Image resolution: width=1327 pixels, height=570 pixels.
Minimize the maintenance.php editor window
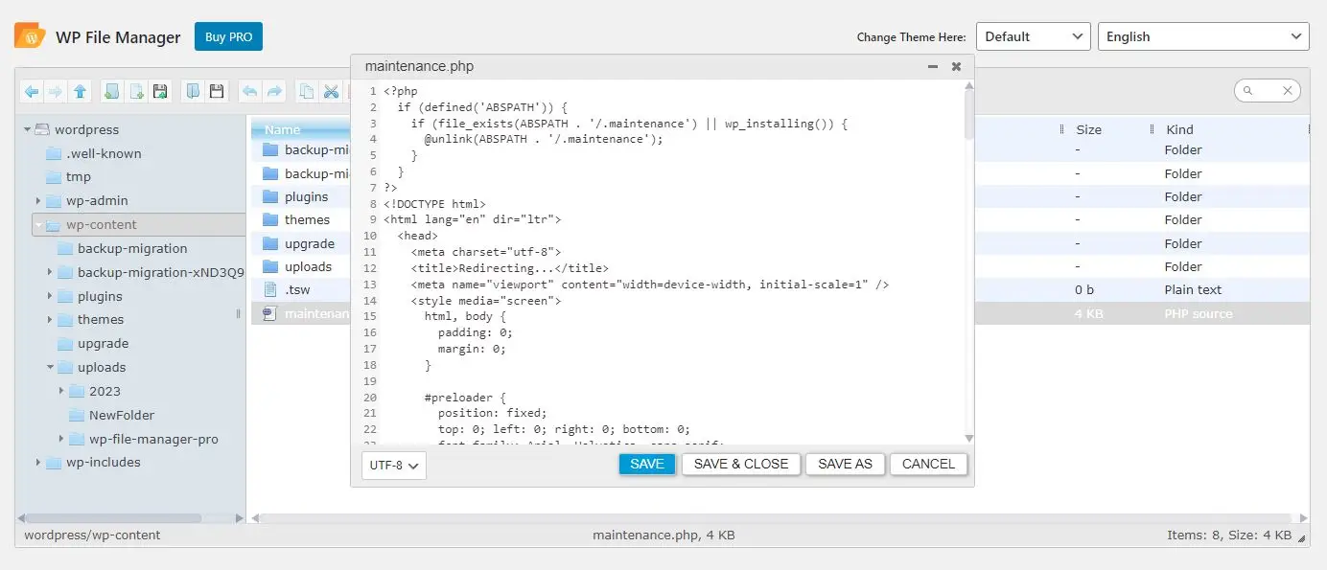pyautogui.click(x=931, y=66)
